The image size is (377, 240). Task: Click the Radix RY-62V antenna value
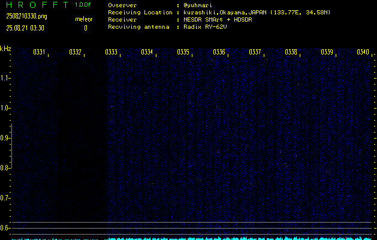click(206, 27)
